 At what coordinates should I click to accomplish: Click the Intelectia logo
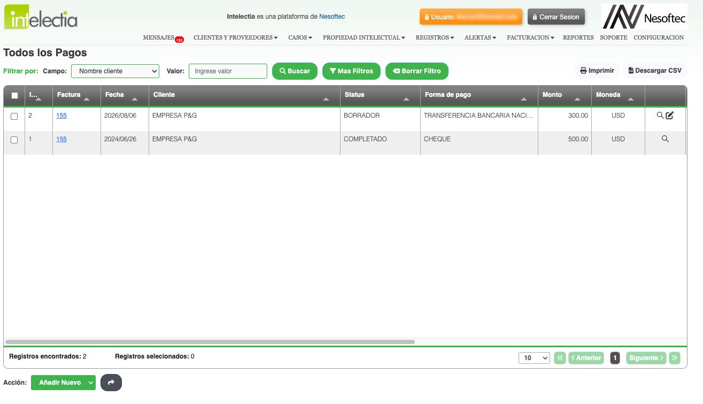point(41,17)
